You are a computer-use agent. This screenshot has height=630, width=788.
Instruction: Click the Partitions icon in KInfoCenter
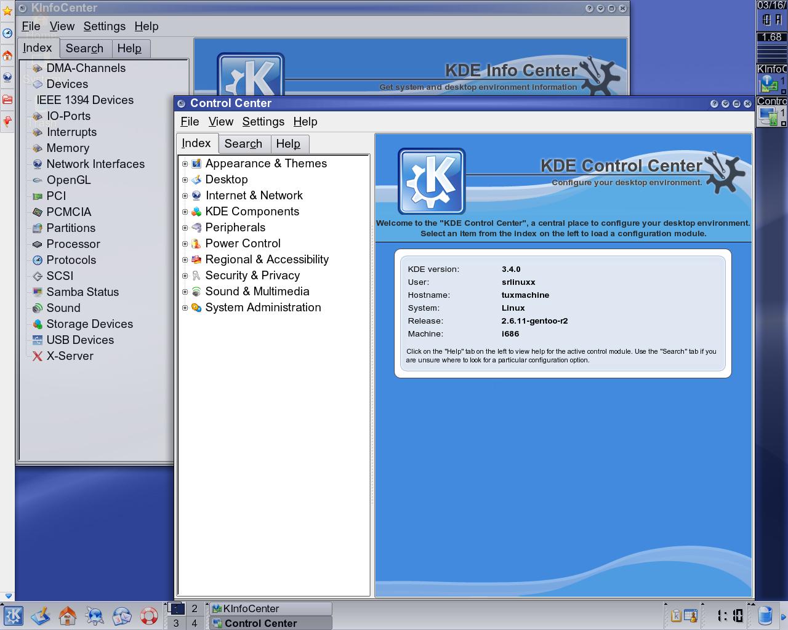38,228
